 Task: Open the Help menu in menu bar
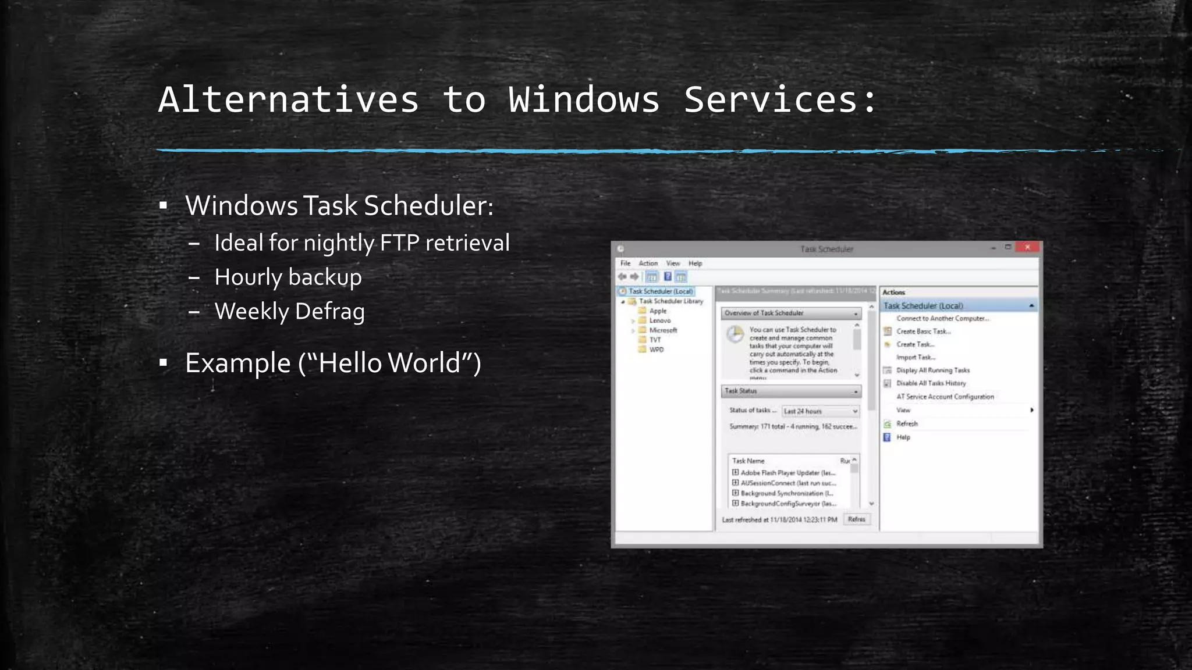click(696, 263)
